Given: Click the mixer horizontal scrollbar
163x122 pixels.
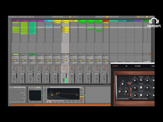Looking at the screenshot, I should coord(62,84).
